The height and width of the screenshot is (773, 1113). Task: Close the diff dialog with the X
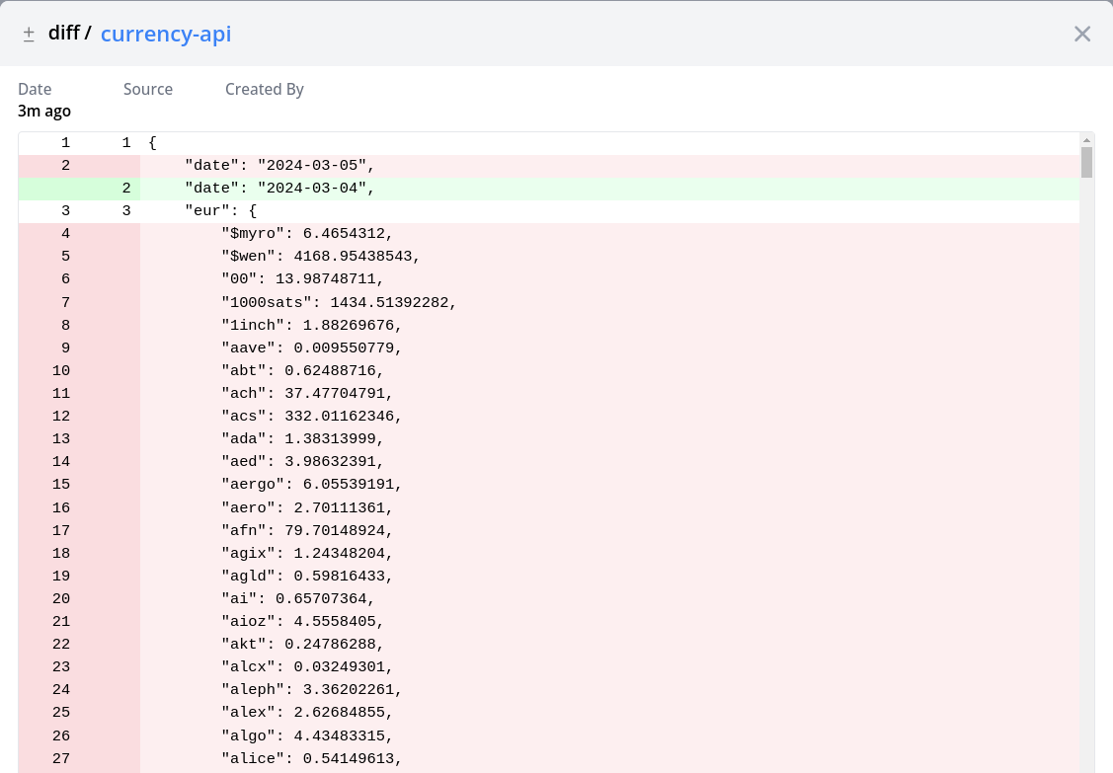coord(1082,34)
